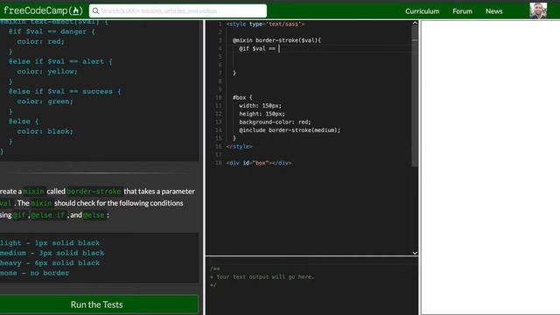Open the Curriculum menu item
Image resolution: width=560 pixels, height=315 pixels.
[422, 11]
